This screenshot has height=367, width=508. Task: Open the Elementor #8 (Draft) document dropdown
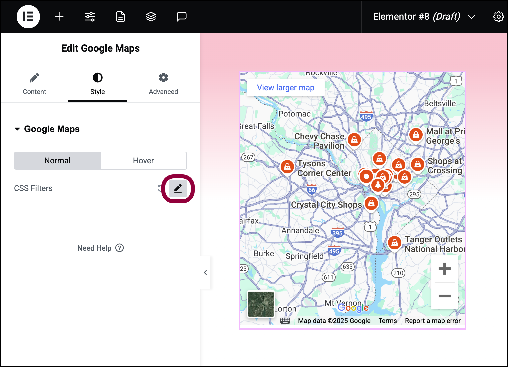(x=424, y=17)
